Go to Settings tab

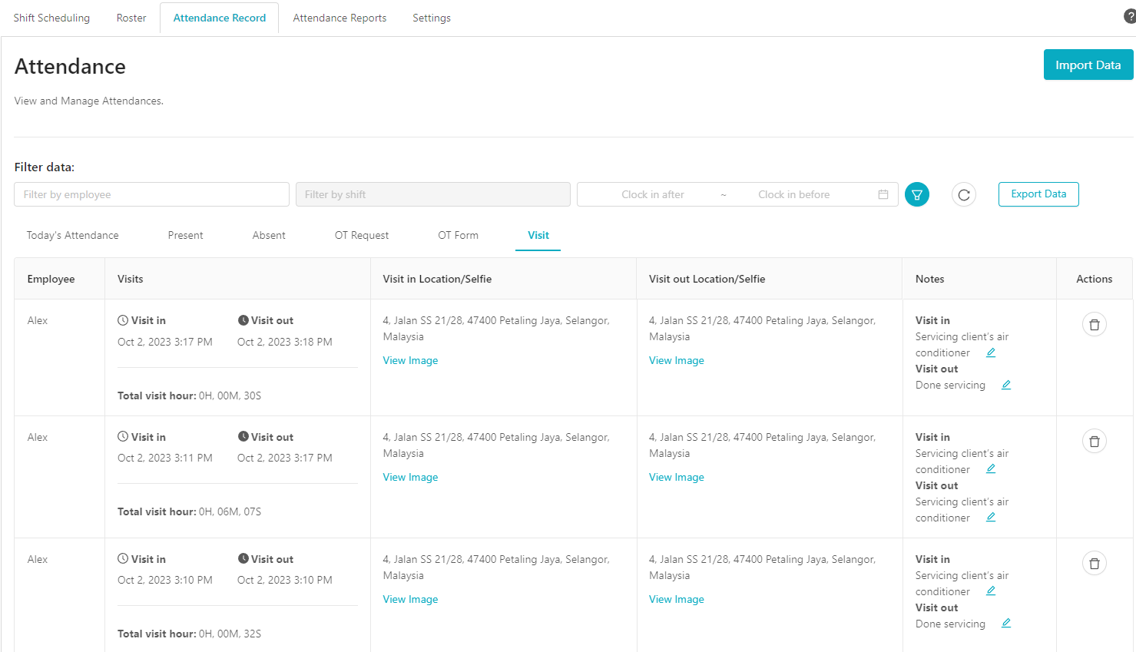click(x=432, y=18)
